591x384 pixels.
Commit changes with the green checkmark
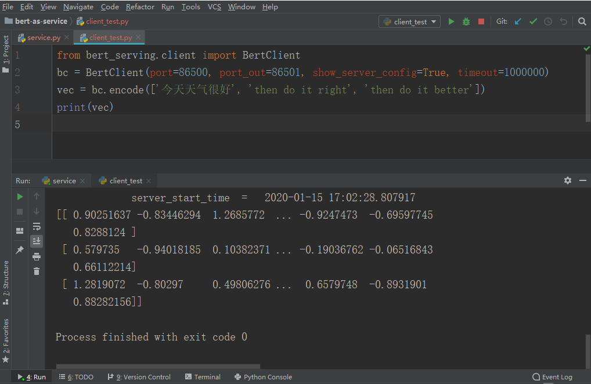[533, 20]
